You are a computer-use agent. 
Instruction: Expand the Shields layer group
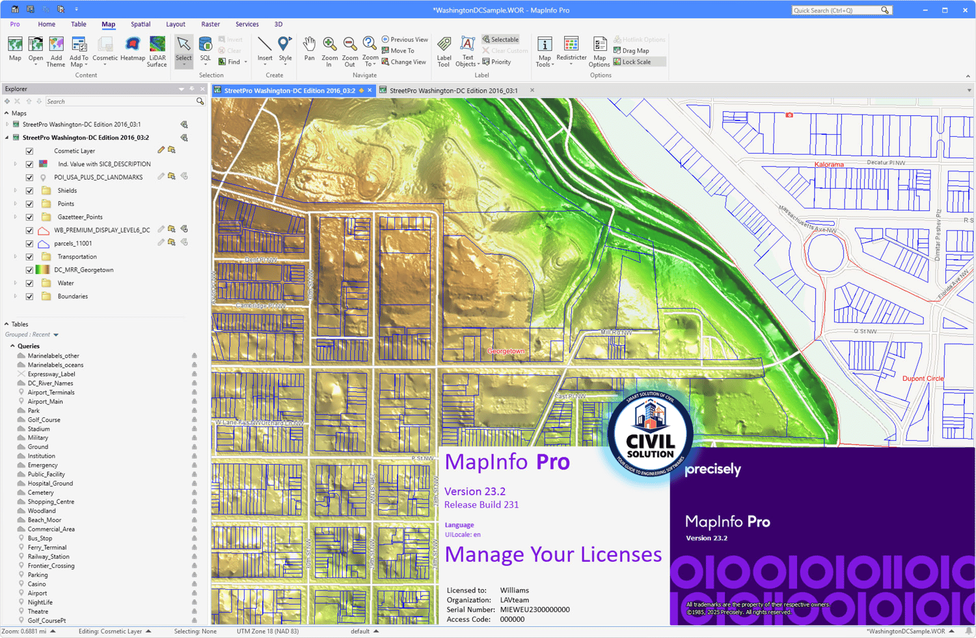[x=16, y=191]
